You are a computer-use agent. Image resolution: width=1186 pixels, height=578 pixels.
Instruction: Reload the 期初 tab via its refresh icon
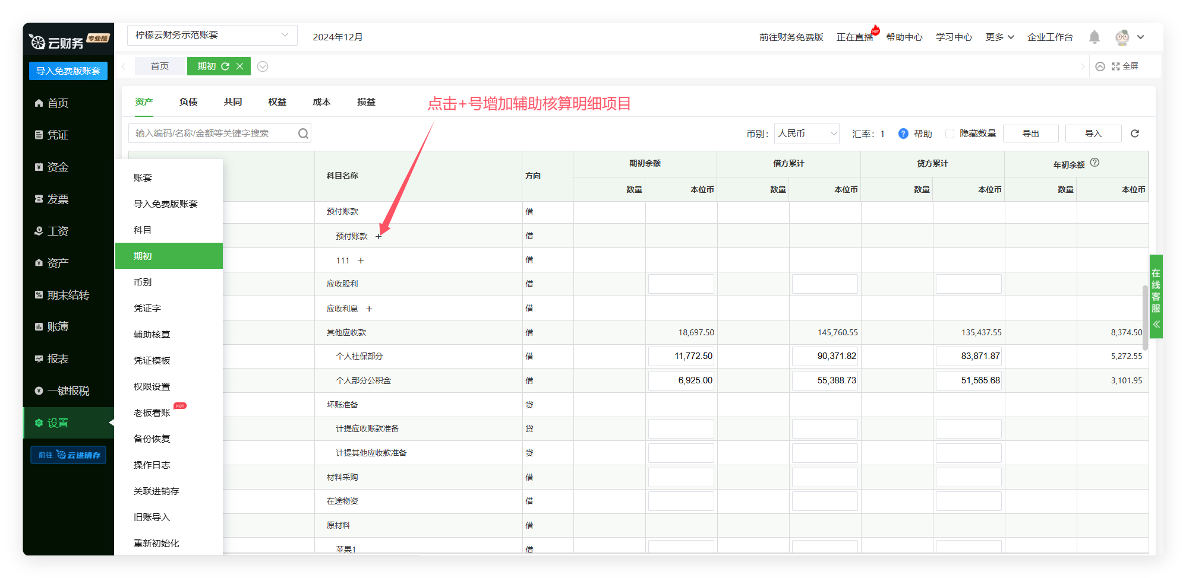(225, 66)
